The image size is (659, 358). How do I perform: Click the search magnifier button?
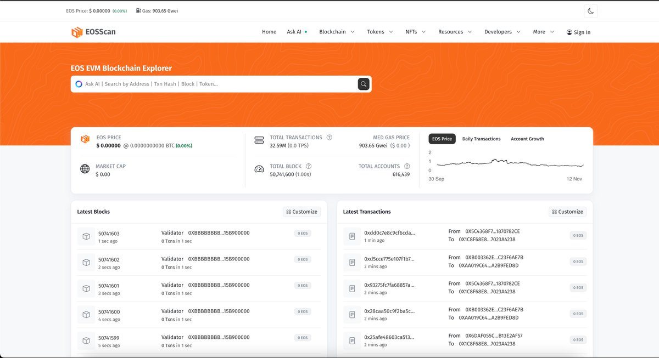[x=364, y=84]
